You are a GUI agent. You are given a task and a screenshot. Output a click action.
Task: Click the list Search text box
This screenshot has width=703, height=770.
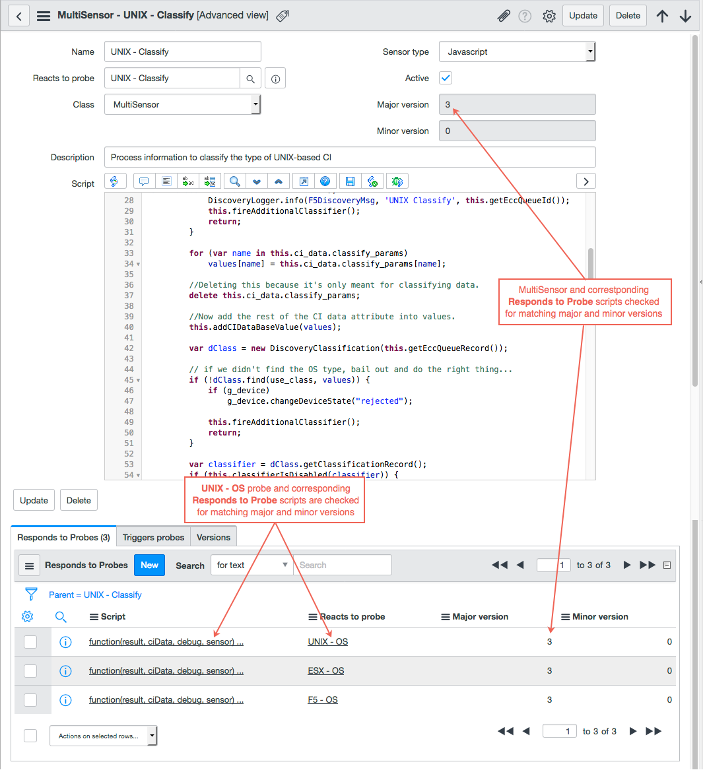(x=343, y=565)
